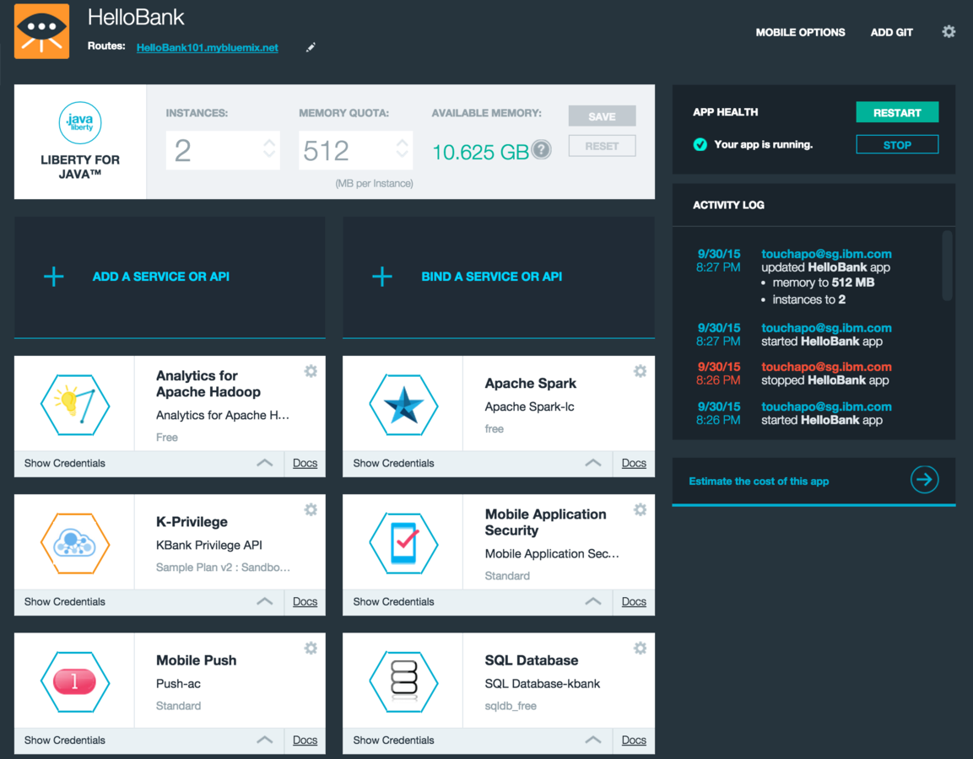The width and height of the screenshot is (973, 759).
Task: Focus the Memory Quota number field
Action: (x=355, y=150)
